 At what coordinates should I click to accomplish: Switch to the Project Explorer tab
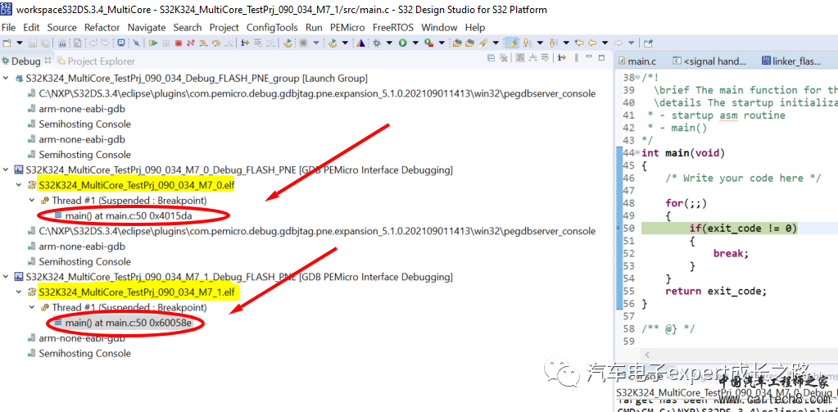[x=96, y=61]
